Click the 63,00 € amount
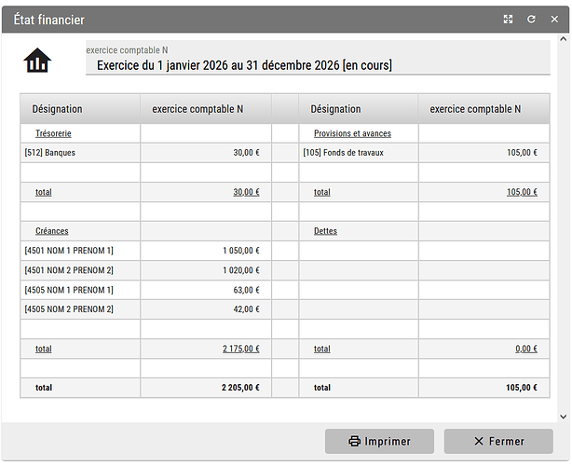The image size is (572, 466). coord(246,290)
